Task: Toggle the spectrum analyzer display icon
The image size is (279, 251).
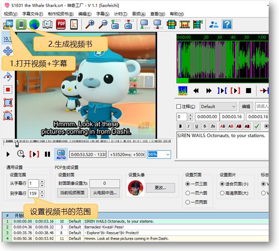Action: 183,91
